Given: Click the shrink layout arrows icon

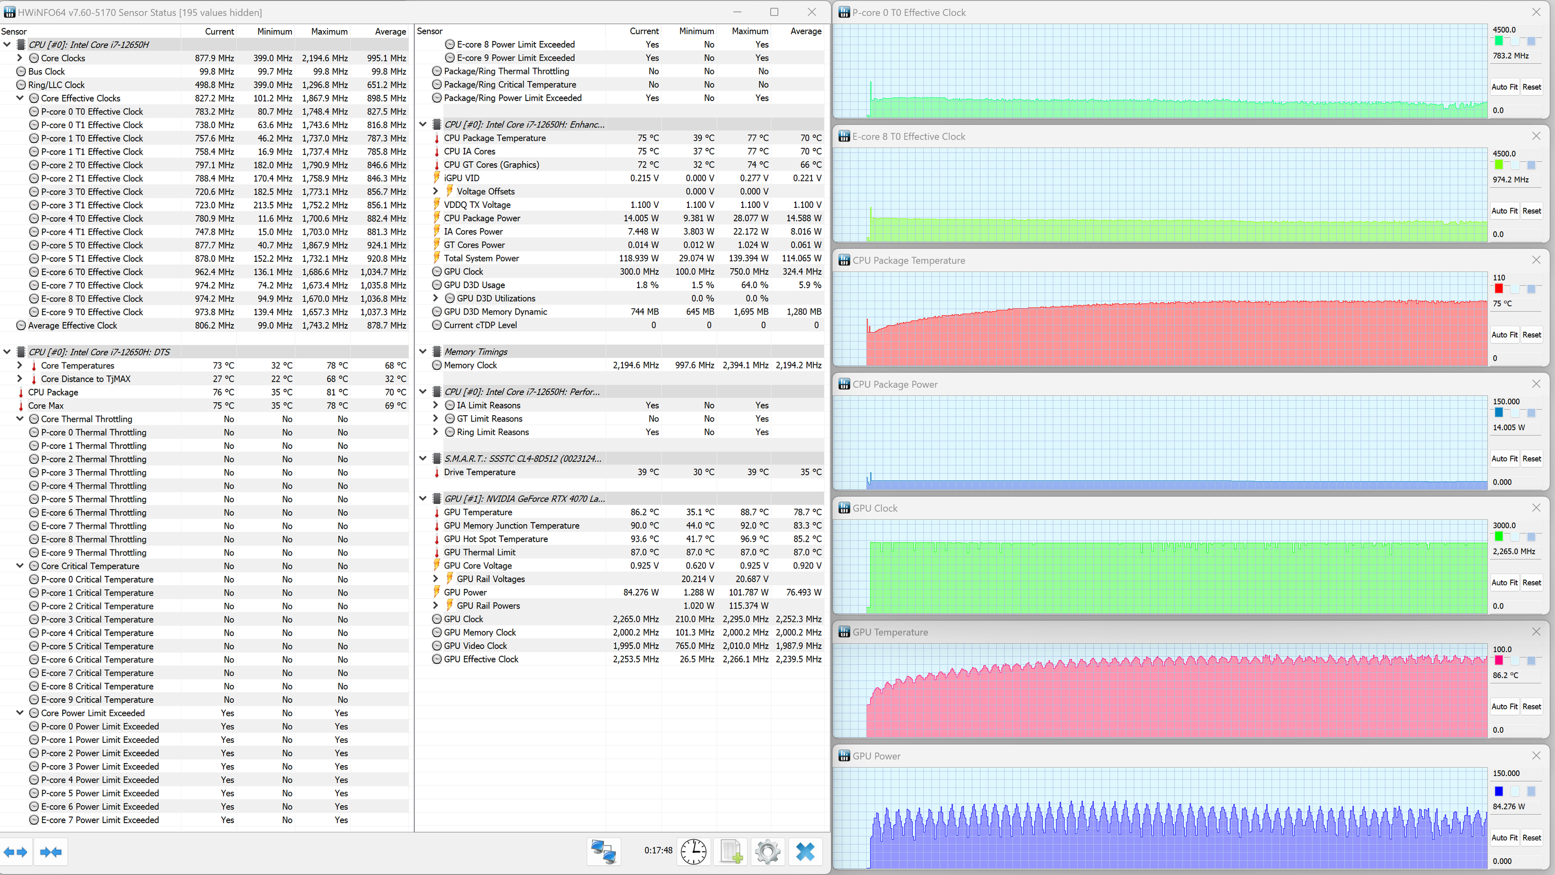Looking at the screenshot, I should click(51, 852).
